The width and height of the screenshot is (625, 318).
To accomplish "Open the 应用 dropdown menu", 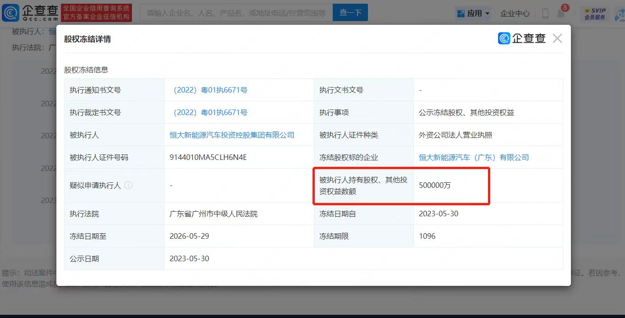I will 473,13.
